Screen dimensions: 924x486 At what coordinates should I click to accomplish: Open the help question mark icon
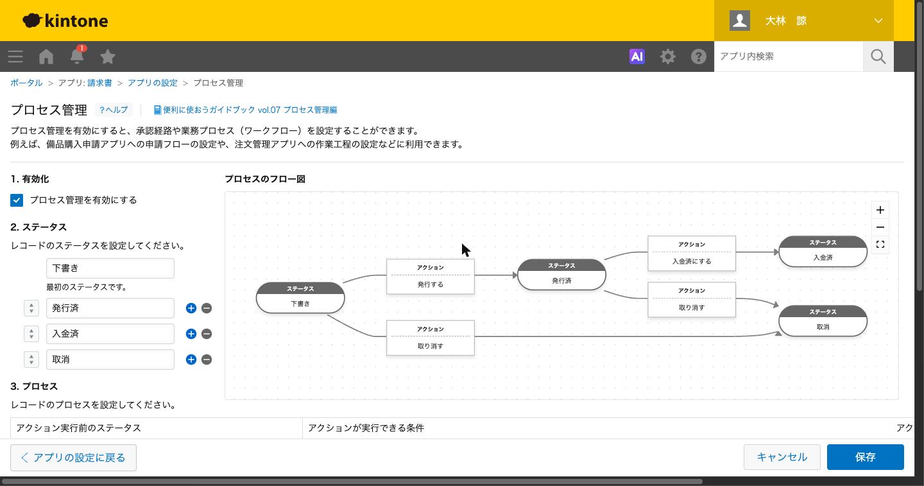click(699, 56)
